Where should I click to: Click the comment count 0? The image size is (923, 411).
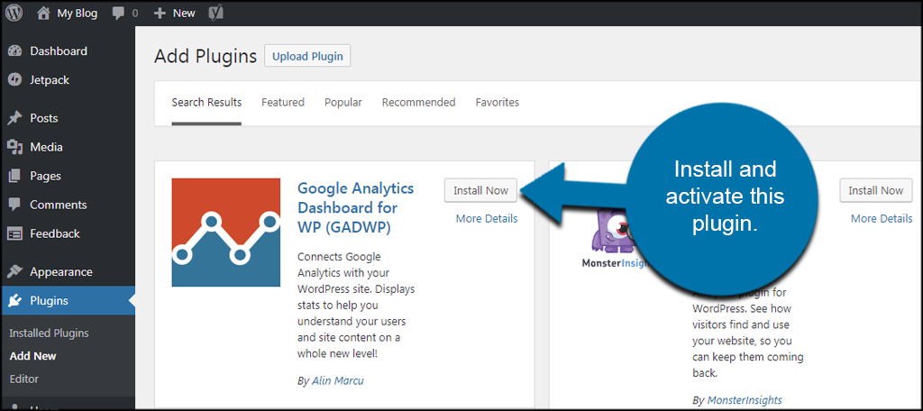[135, 13]
